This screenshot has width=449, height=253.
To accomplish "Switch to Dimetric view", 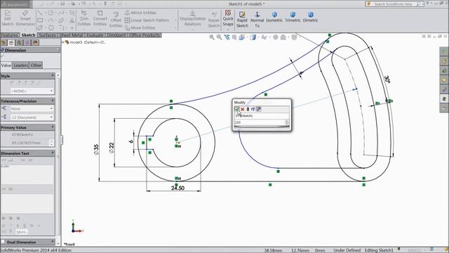I will [310, 17].
